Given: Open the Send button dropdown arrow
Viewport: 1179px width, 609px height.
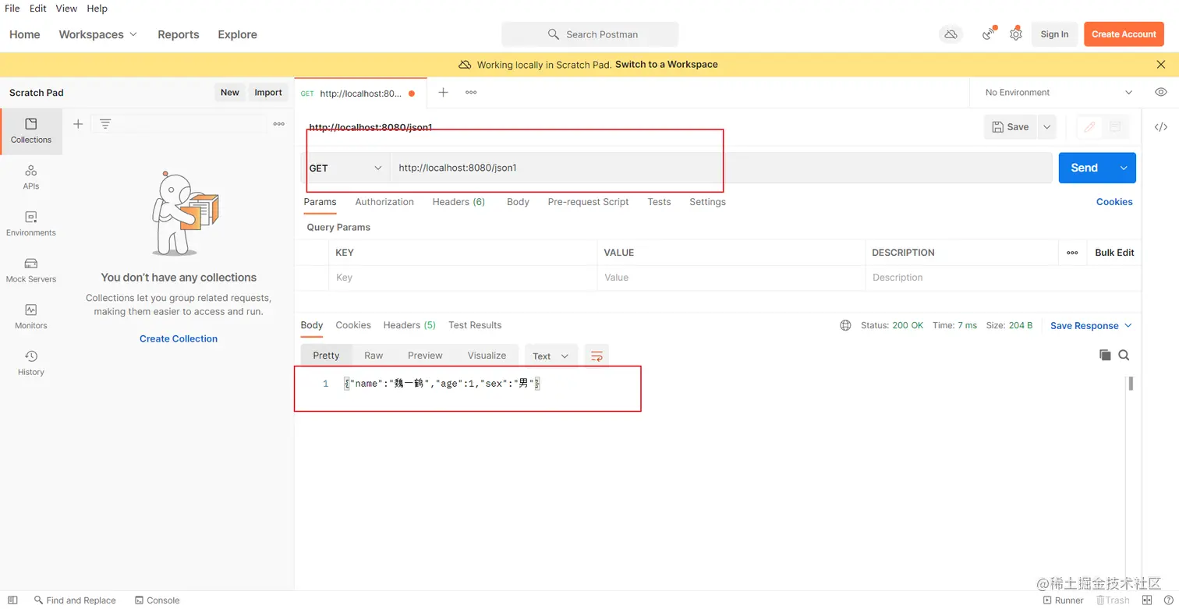Looking at the screenshot, I should point(1124,168).
